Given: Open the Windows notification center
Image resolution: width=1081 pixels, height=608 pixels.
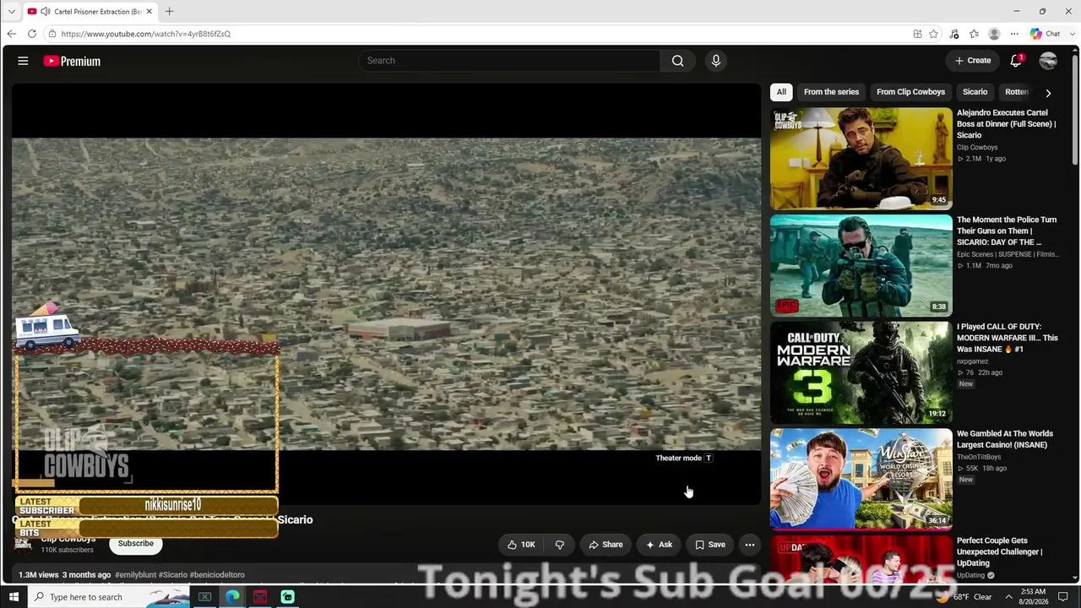Looking at the screenshot, I should (1063, 597).
